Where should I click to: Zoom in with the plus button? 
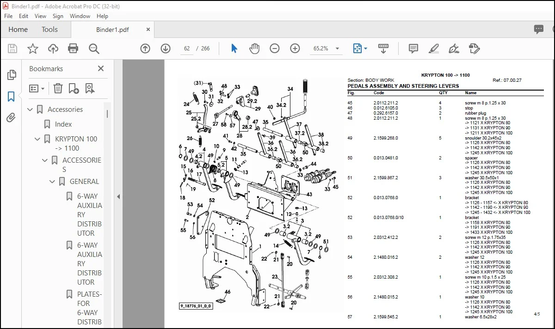(295, 49)
